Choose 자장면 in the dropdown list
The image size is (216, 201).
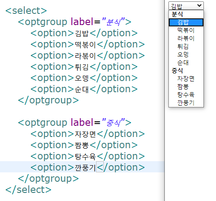tap(186, 79)
